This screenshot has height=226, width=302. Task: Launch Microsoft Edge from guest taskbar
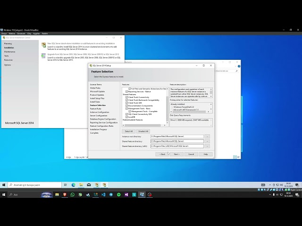[x=74, y=185]
